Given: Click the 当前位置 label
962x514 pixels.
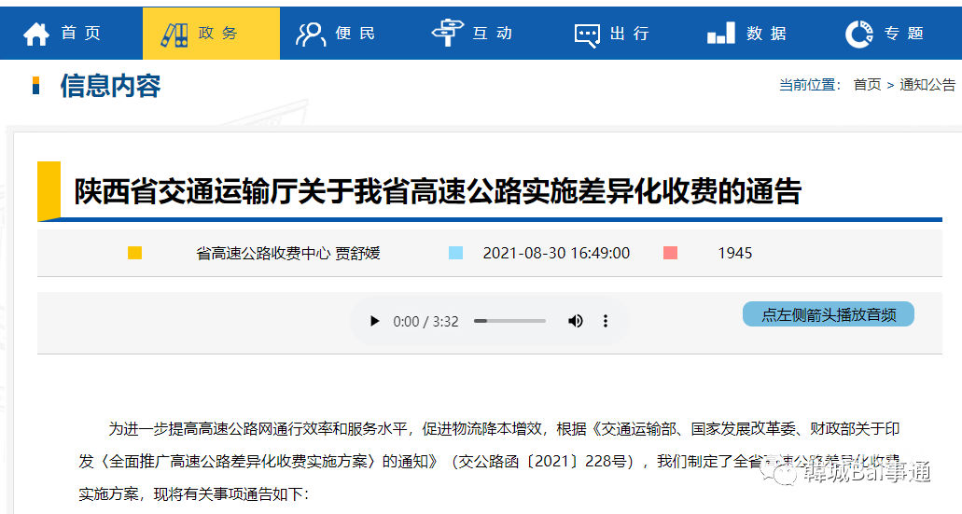Looking at the screenshot, I should click(810, 85).
